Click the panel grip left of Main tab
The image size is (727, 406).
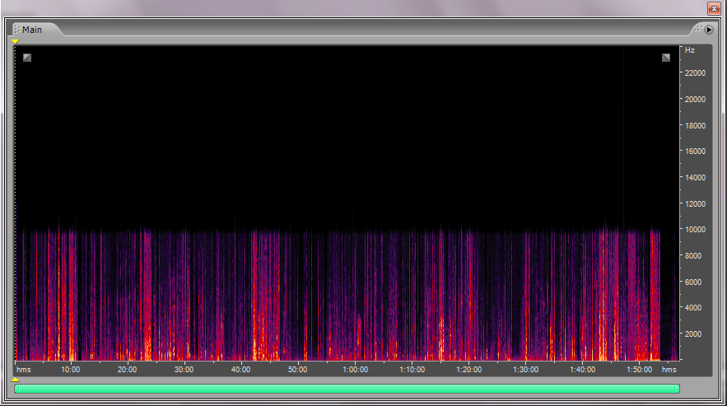pyautogui.click(x=16, y=30)
